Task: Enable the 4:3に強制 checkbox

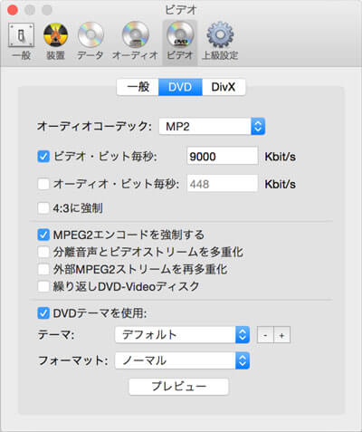Action: pos(43,208)
